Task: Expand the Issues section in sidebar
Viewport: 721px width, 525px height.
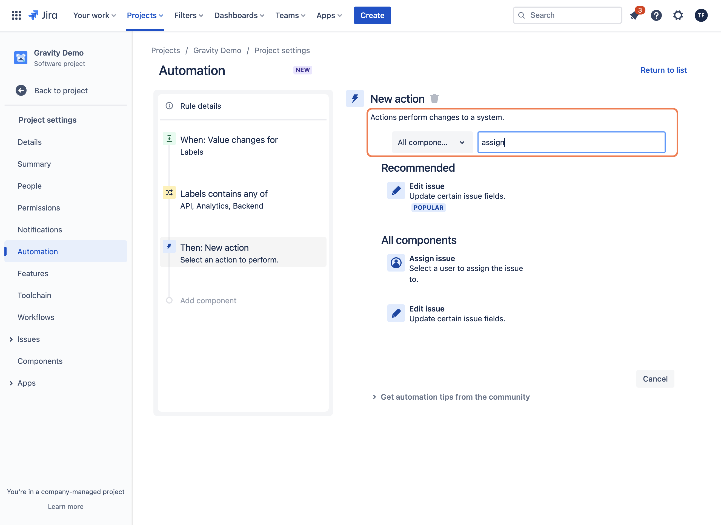Action: point(11,339)
